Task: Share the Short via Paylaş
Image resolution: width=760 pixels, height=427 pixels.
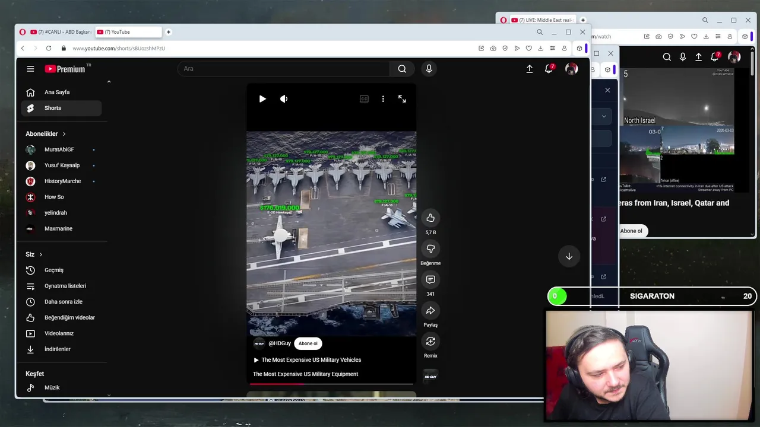Action: pyautogui.click(x=430, y=310)
